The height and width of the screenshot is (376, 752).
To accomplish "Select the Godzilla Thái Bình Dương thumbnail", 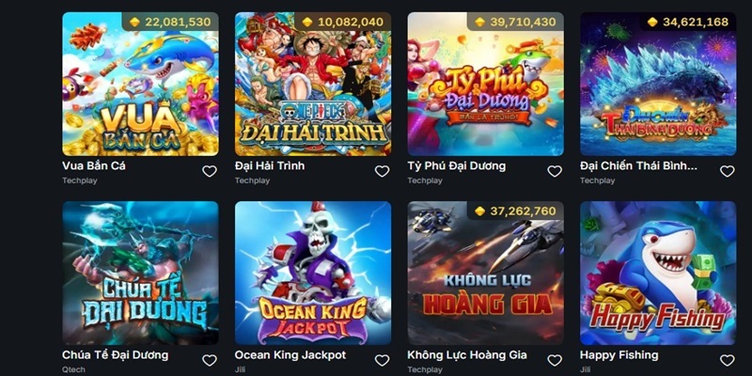I will tap(659, 84).
